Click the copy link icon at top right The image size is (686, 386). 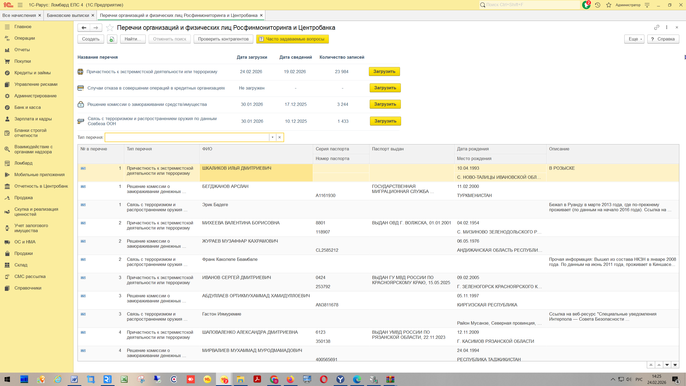pos(656,27)
